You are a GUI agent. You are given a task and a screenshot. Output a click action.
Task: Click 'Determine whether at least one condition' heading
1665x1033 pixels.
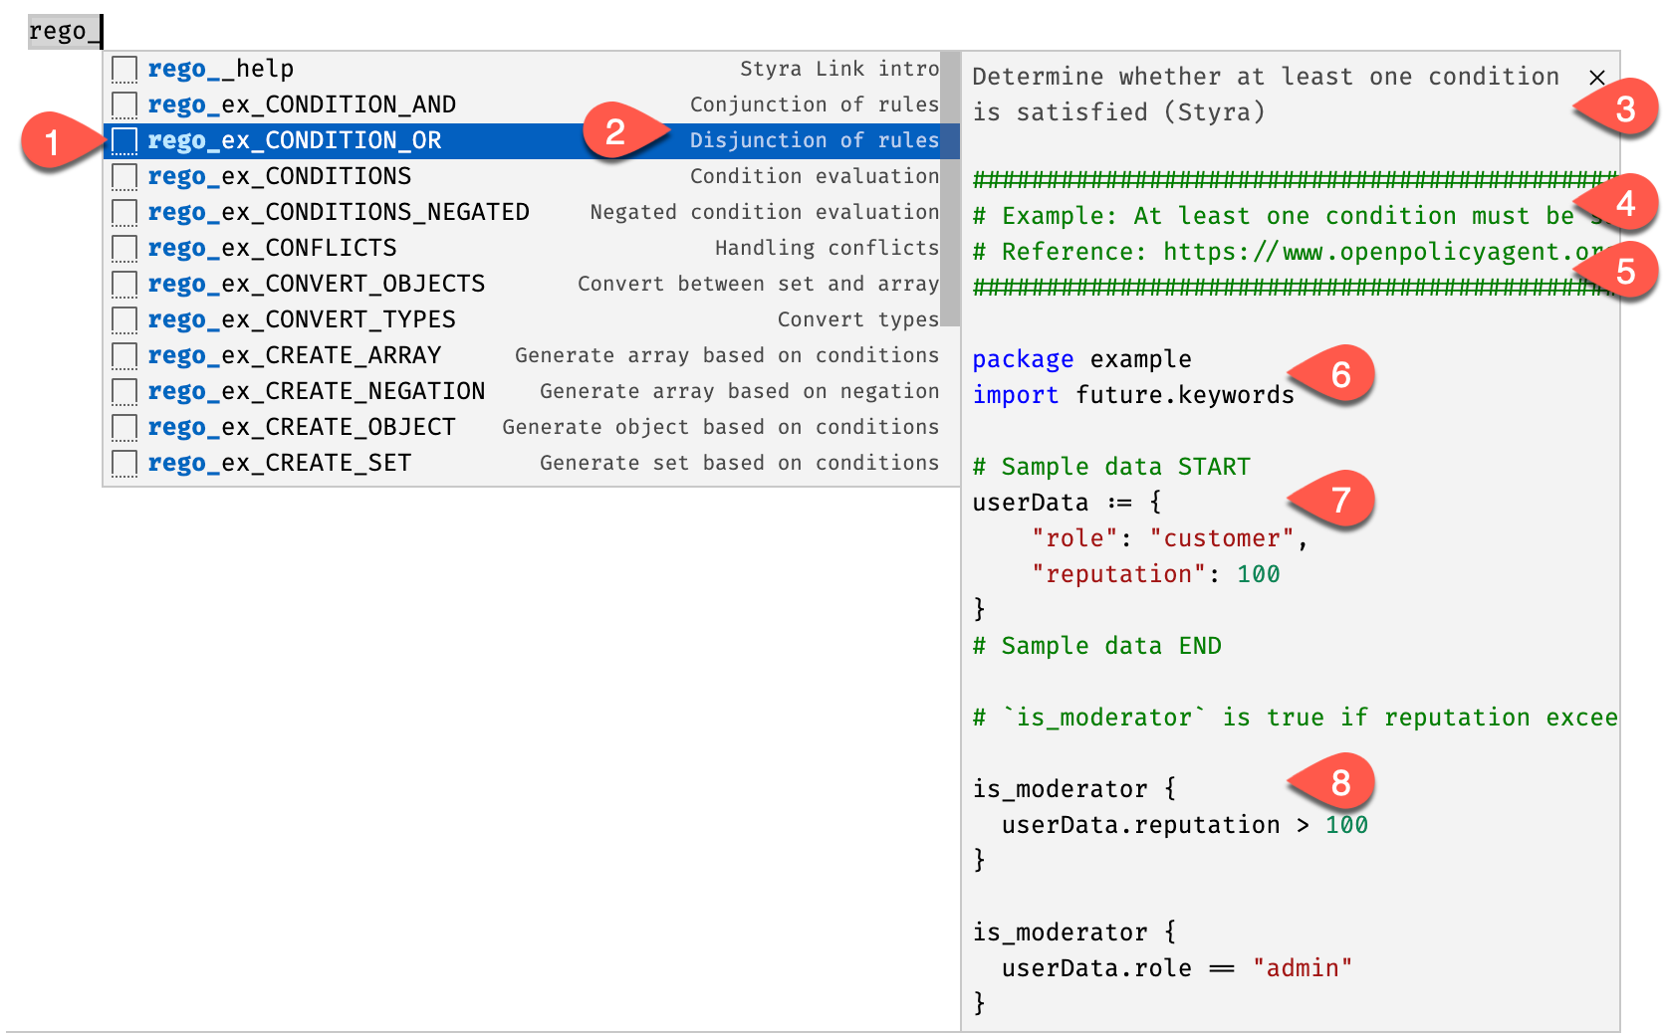[x=1266, y=77]
